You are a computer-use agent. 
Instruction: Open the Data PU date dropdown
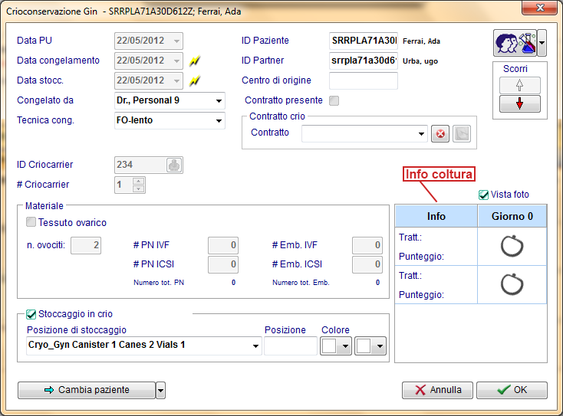(176, 41)
